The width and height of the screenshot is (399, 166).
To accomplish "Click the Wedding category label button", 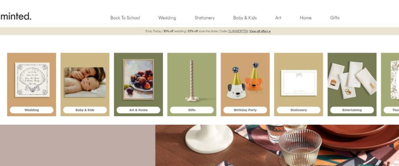I will point(32,110).
